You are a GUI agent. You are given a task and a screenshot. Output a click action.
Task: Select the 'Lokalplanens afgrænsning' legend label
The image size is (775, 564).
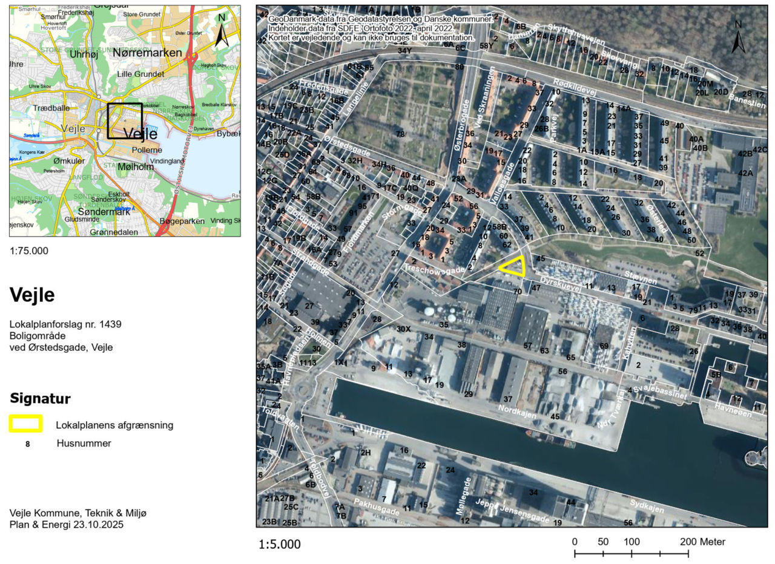115,425
